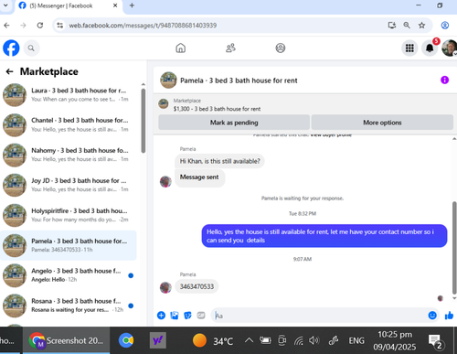Open the Chrome icon in the taskbar
Image resolution: width=457 pixels, height=354 pixels.
pos(126,340)
